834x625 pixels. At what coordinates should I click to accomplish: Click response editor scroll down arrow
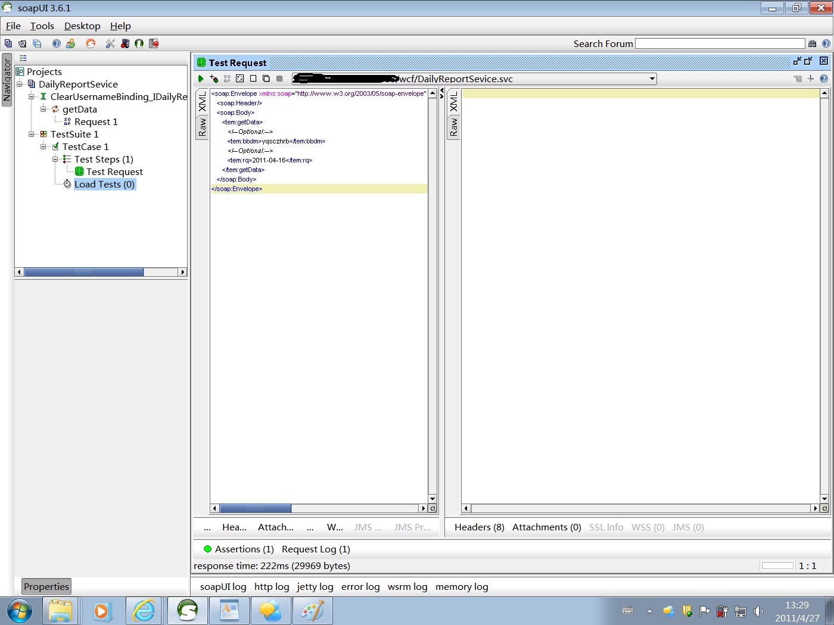[824, 499]
